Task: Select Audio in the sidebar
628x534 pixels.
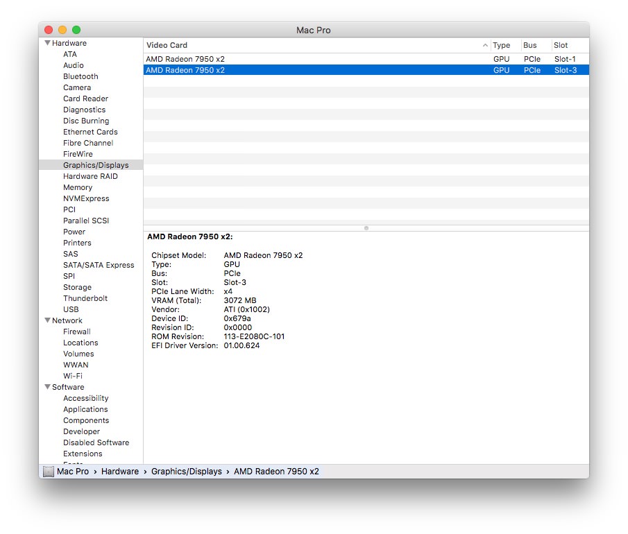Action: click(74, 65)
